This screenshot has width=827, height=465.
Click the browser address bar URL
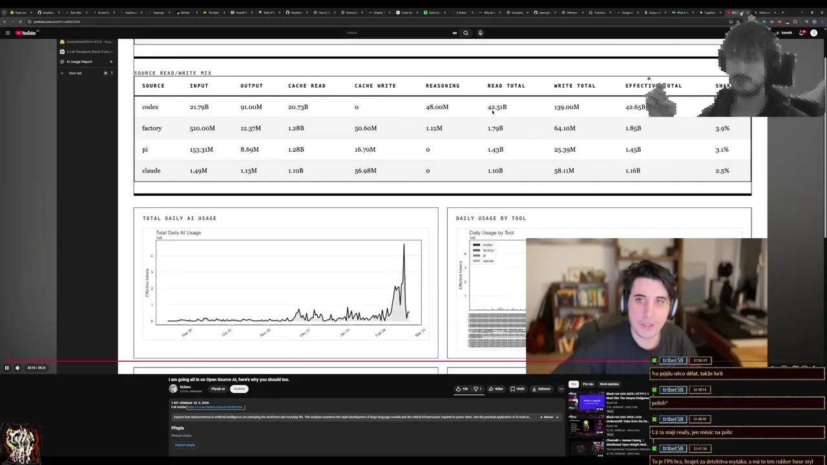(x=57, y=22)
